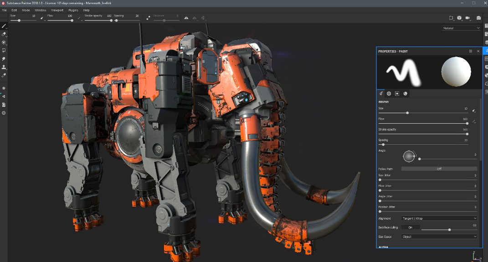The height and width of the screenshot is (262, 488).
Task: Activate the Smudge tool
Action: pyautogui.click(x=4, y=59)
